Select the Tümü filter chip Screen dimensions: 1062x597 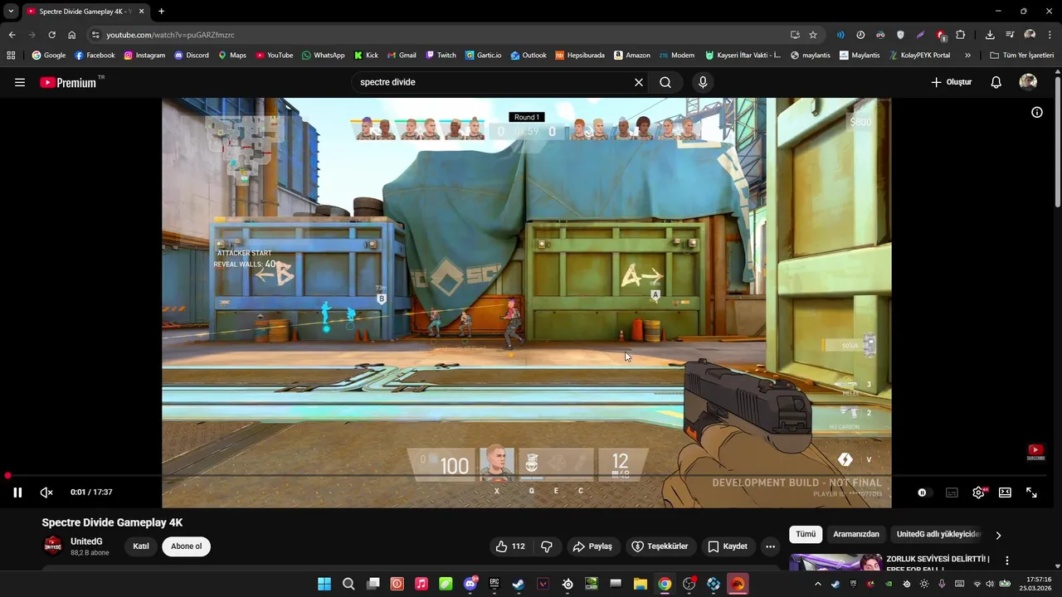coord(806,534)
